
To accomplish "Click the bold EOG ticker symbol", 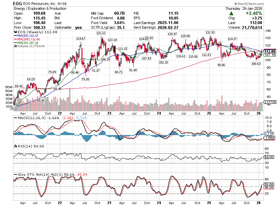I will (18, 3).
